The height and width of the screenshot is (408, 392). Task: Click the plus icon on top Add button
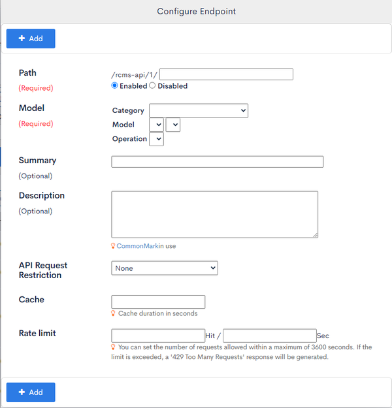[x=22, y=39]
